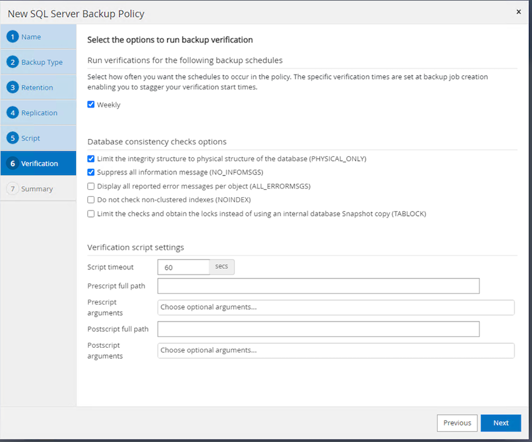This screenshot has width=532, height=442.
Task: Click the step 5 Script number icon
Action: pyautogui.click(x=13, y=138)
